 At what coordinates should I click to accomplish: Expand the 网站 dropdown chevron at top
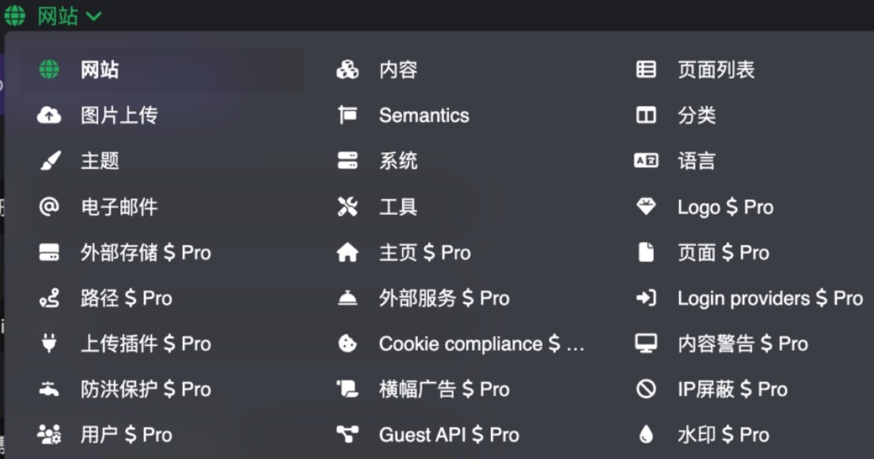(x=94, y=17)
